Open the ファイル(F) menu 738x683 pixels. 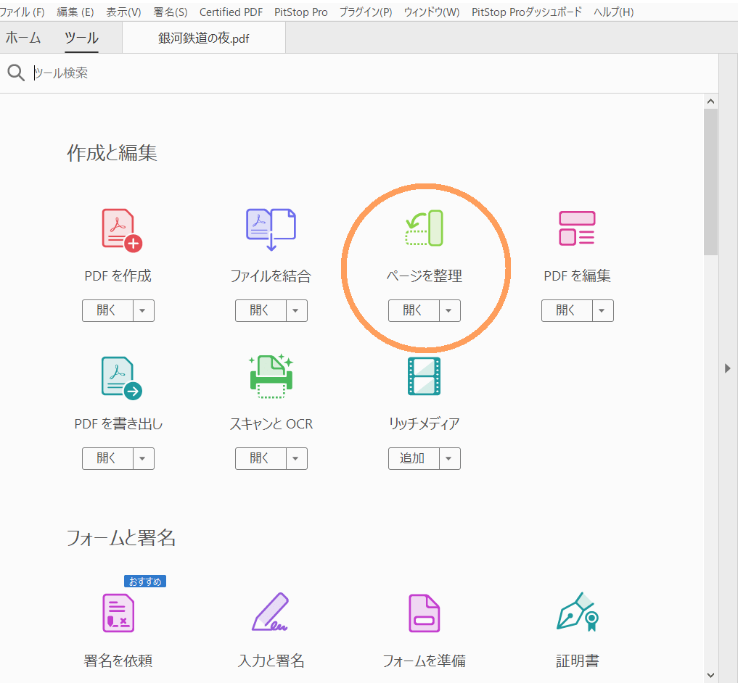[22, 12]
